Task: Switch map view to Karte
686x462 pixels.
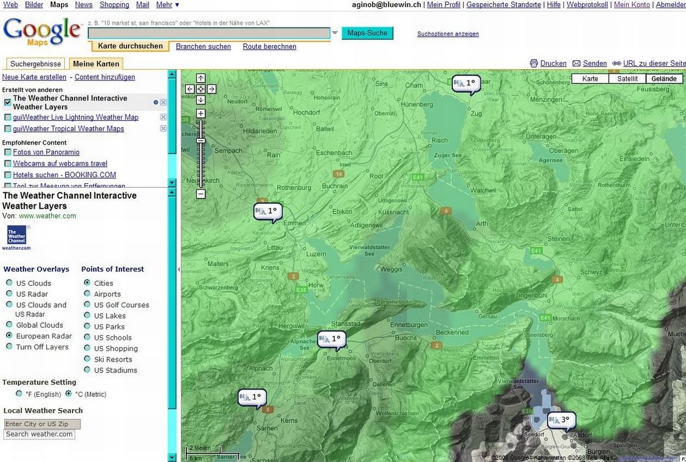Action: point(590,79)
